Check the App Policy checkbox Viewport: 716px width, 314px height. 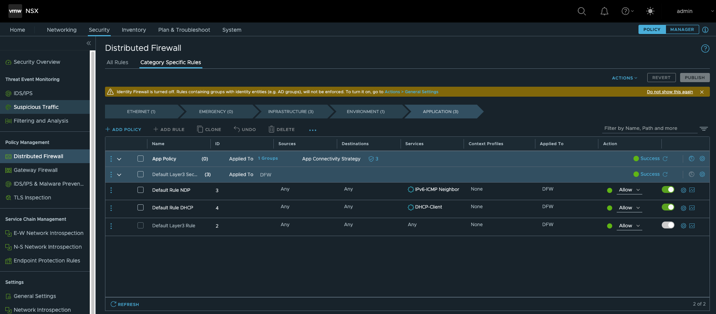click(x=141, y=159)
